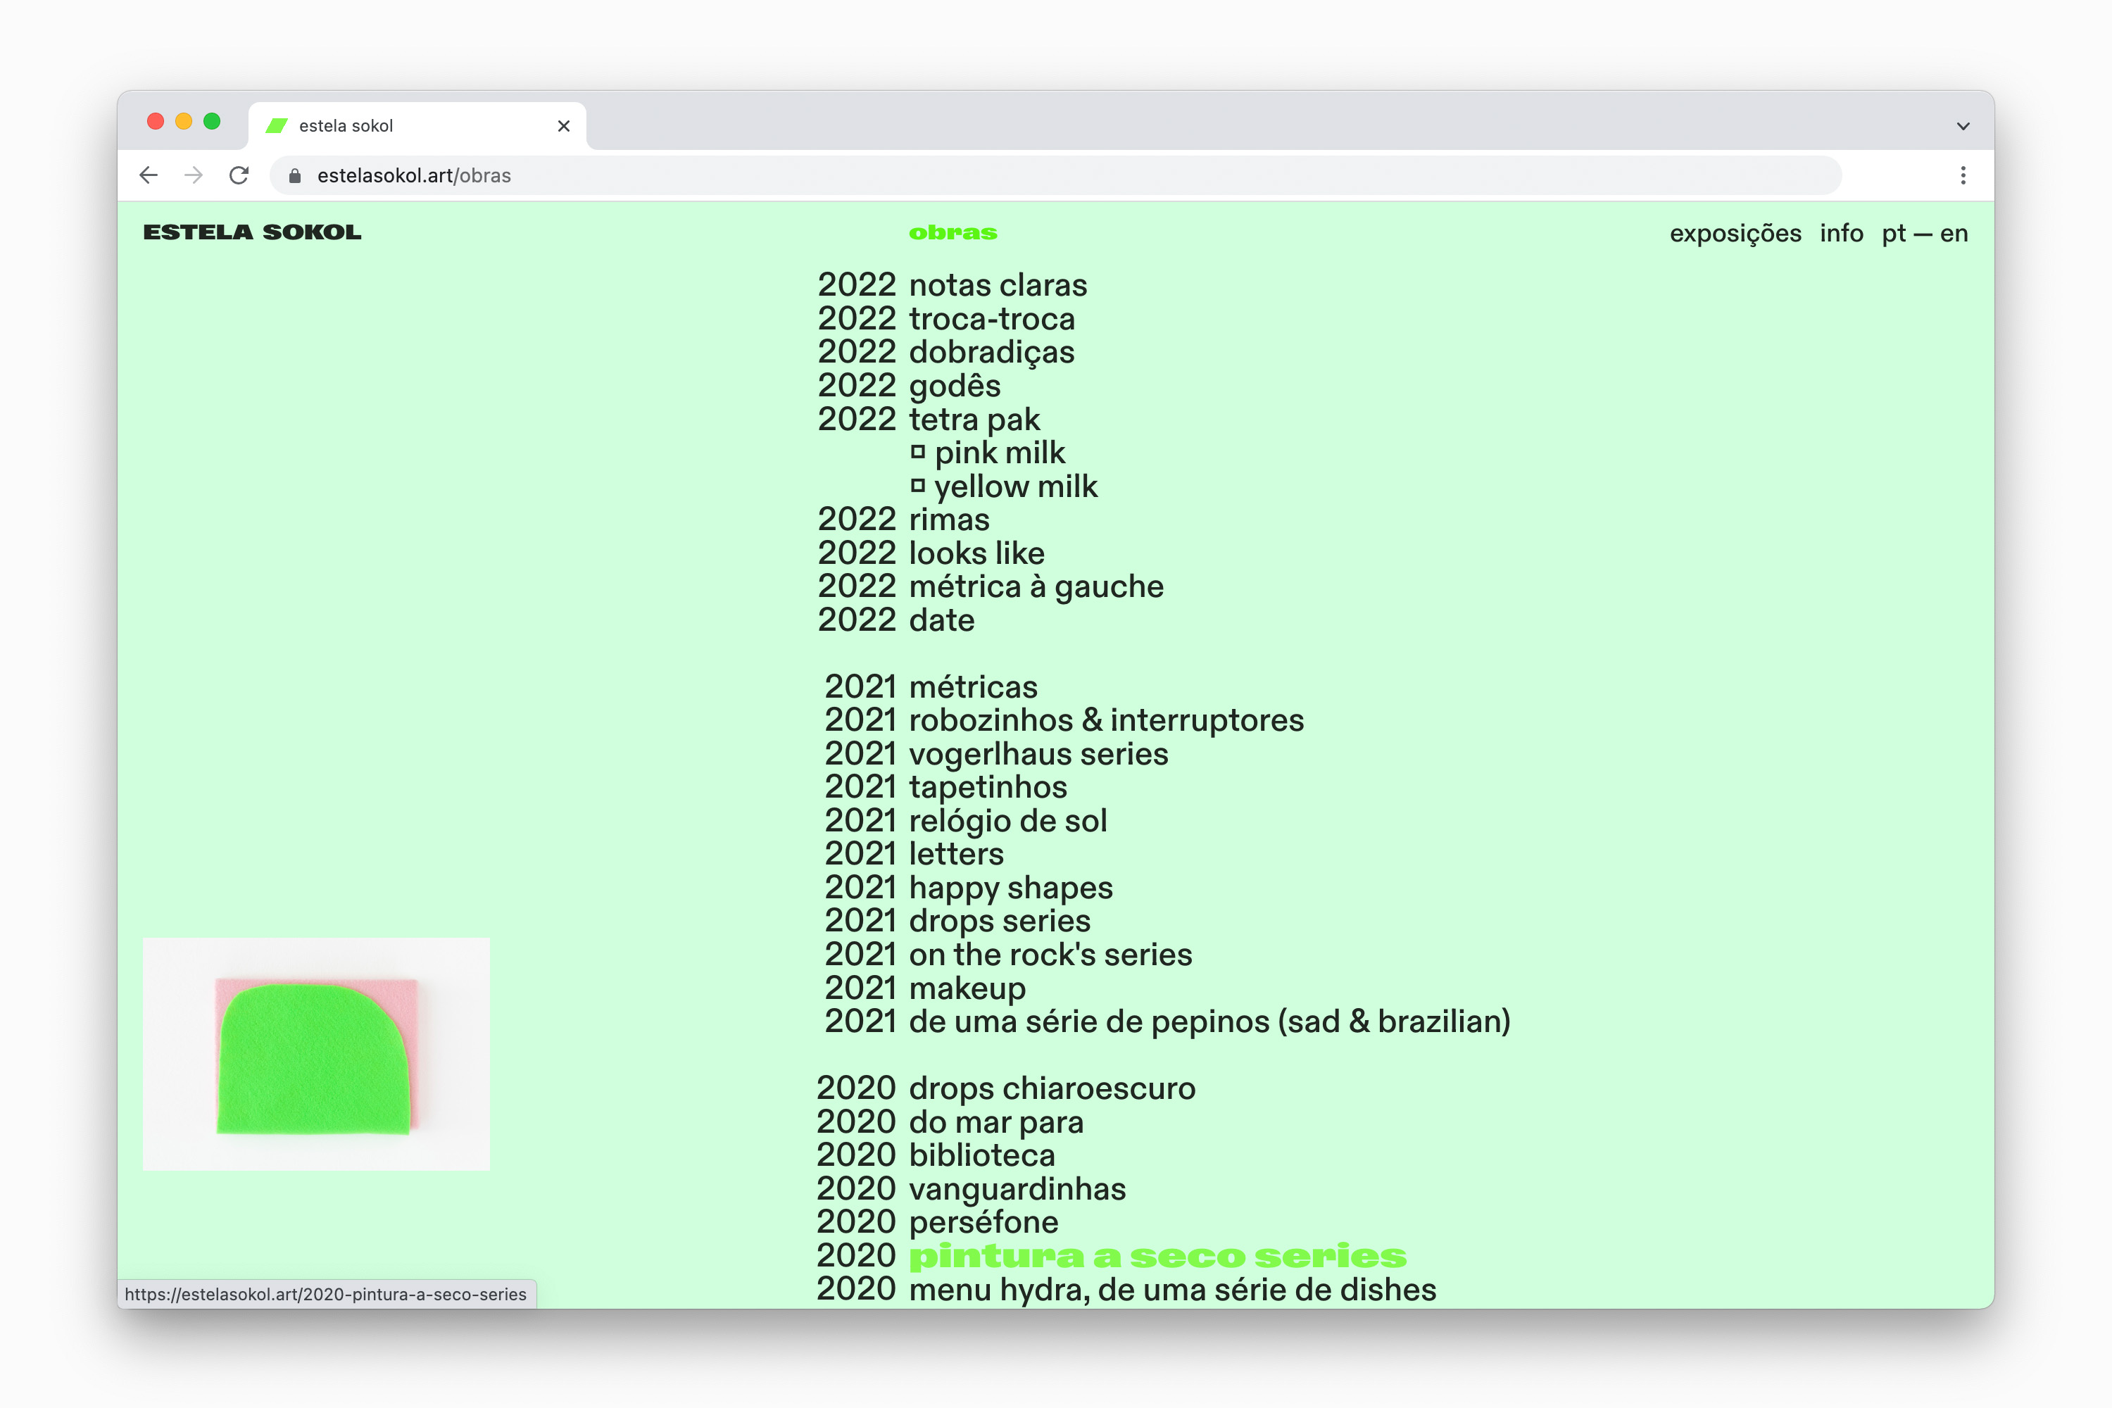
Task: Close the estela sokol tab
Action: [x=564, y=126]
